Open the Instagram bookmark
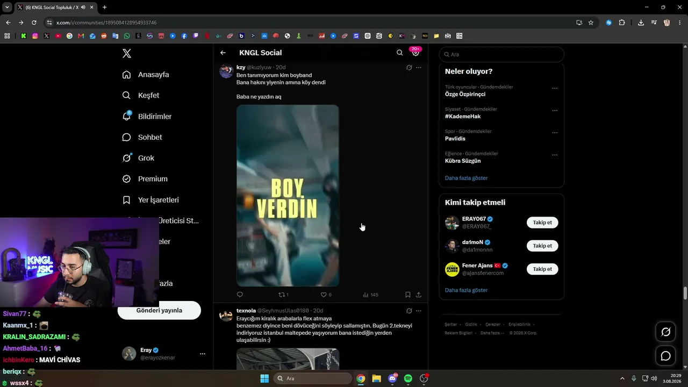The image size is (688, 387). pos(35,36)
